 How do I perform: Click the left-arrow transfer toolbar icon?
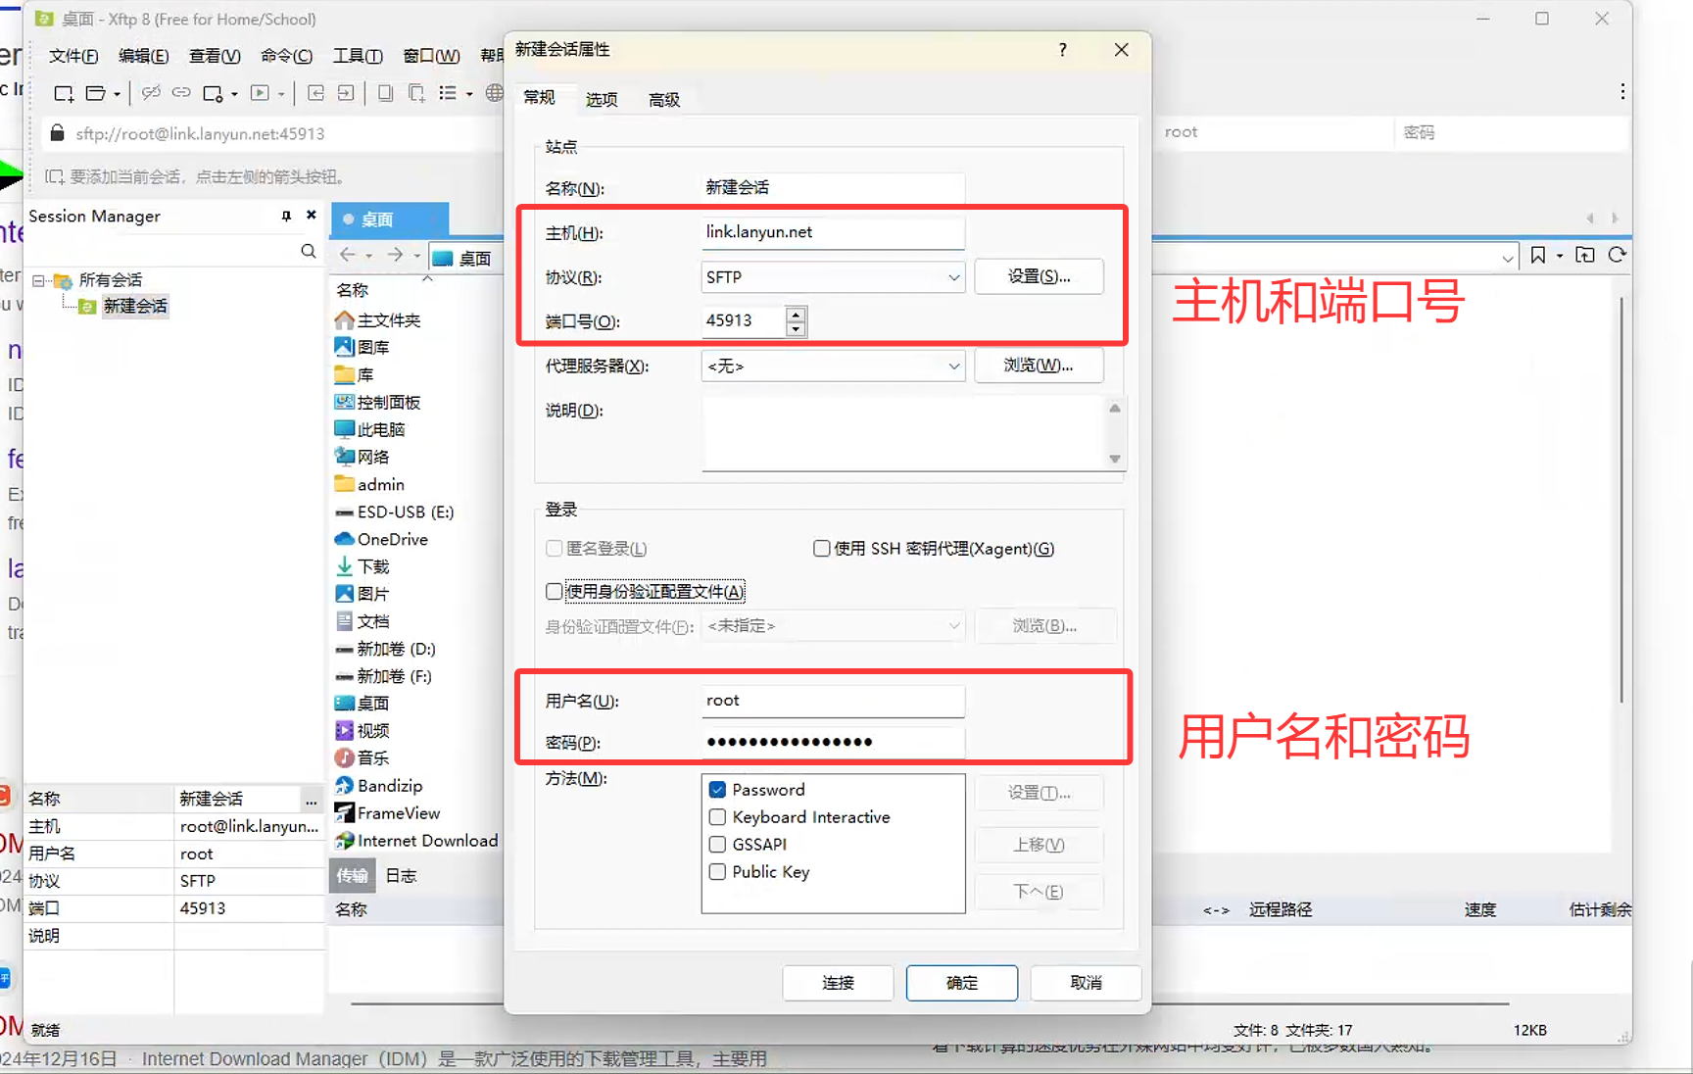click(315, 93)
